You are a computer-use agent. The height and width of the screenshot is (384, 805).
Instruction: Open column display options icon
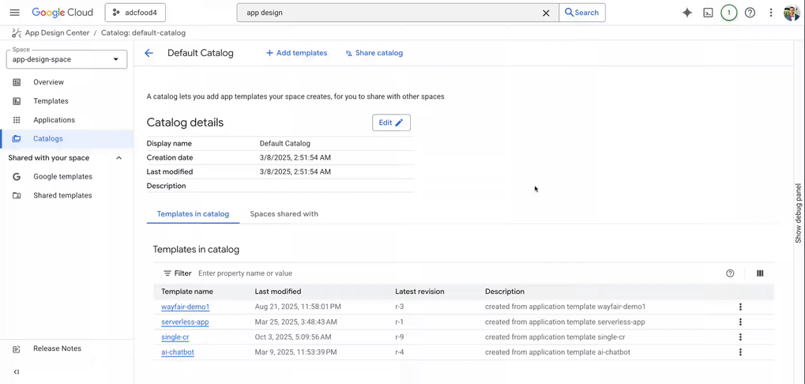760,273
